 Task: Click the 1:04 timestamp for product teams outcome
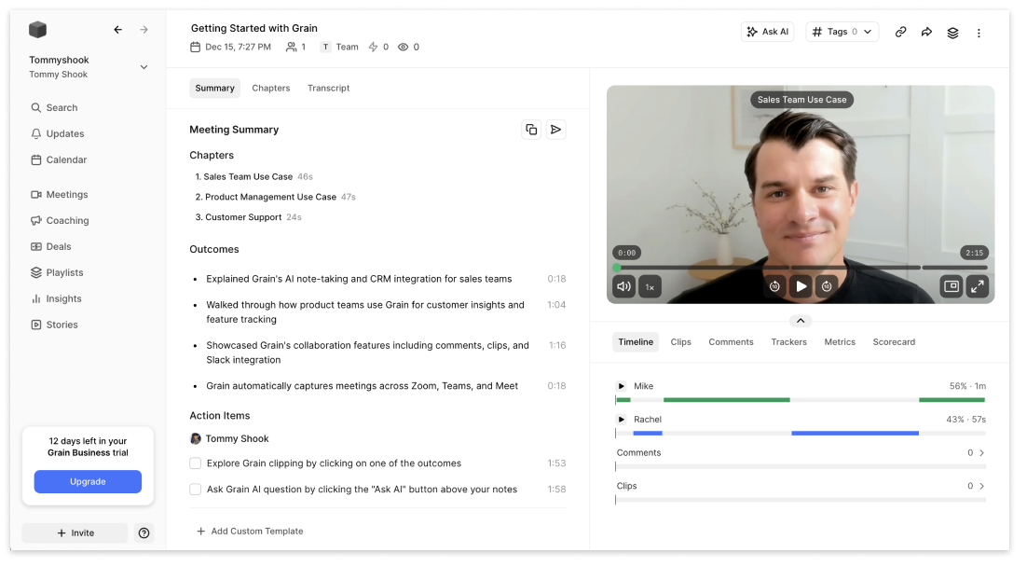click(x=556, y=305)
